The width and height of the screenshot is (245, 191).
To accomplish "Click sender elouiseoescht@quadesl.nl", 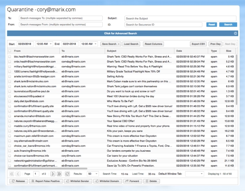I will [29, 96].
